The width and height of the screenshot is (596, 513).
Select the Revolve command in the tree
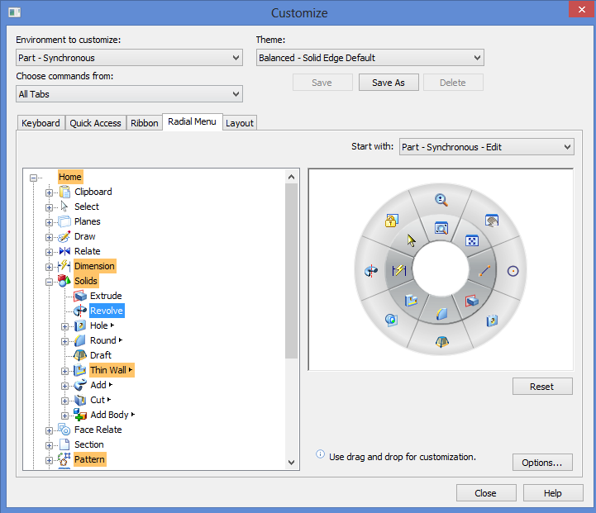[107, 311]
